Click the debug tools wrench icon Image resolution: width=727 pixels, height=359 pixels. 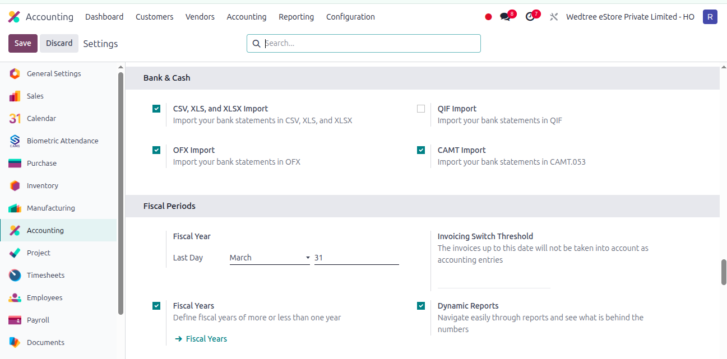click(x=554, y=17)
